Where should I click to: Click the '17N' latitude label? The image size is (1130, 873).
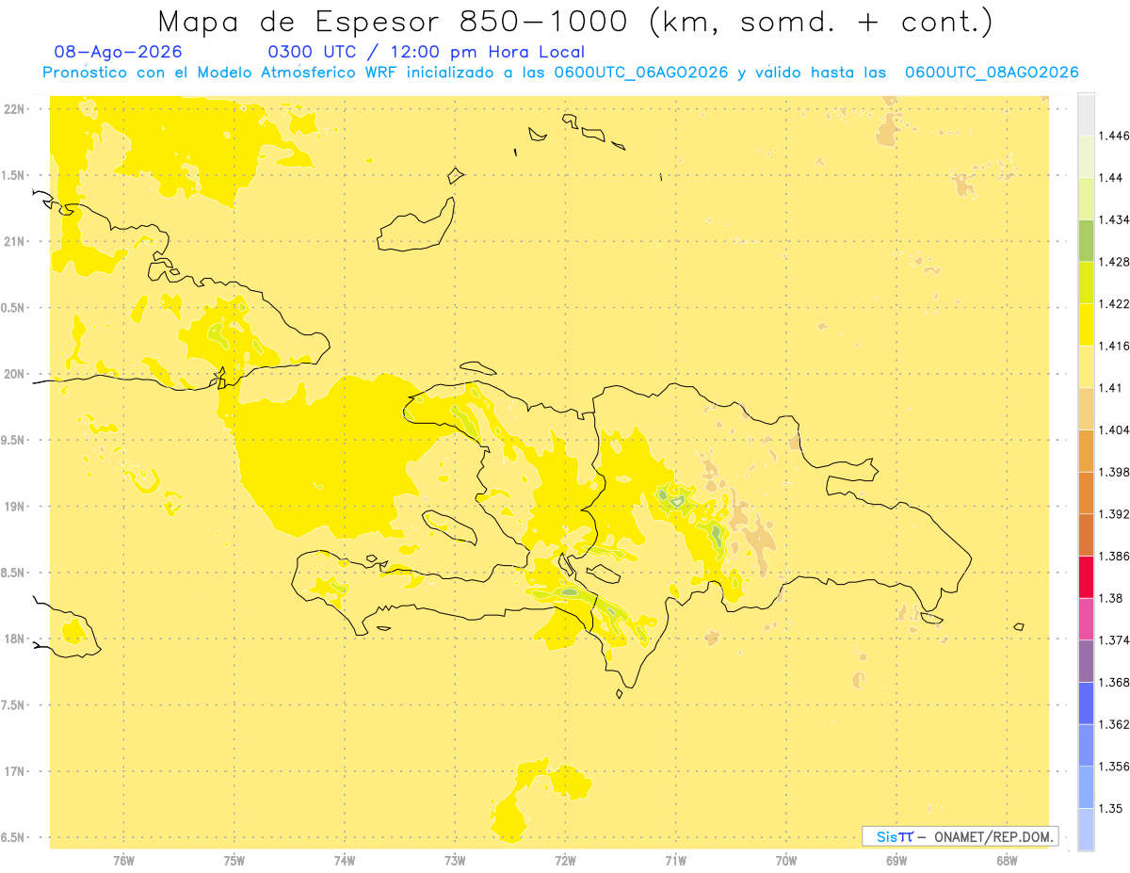point(13,771)
